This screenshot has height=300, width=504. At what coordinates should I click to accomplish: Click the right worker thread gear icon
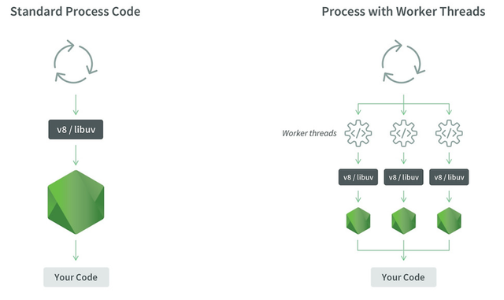449,133
